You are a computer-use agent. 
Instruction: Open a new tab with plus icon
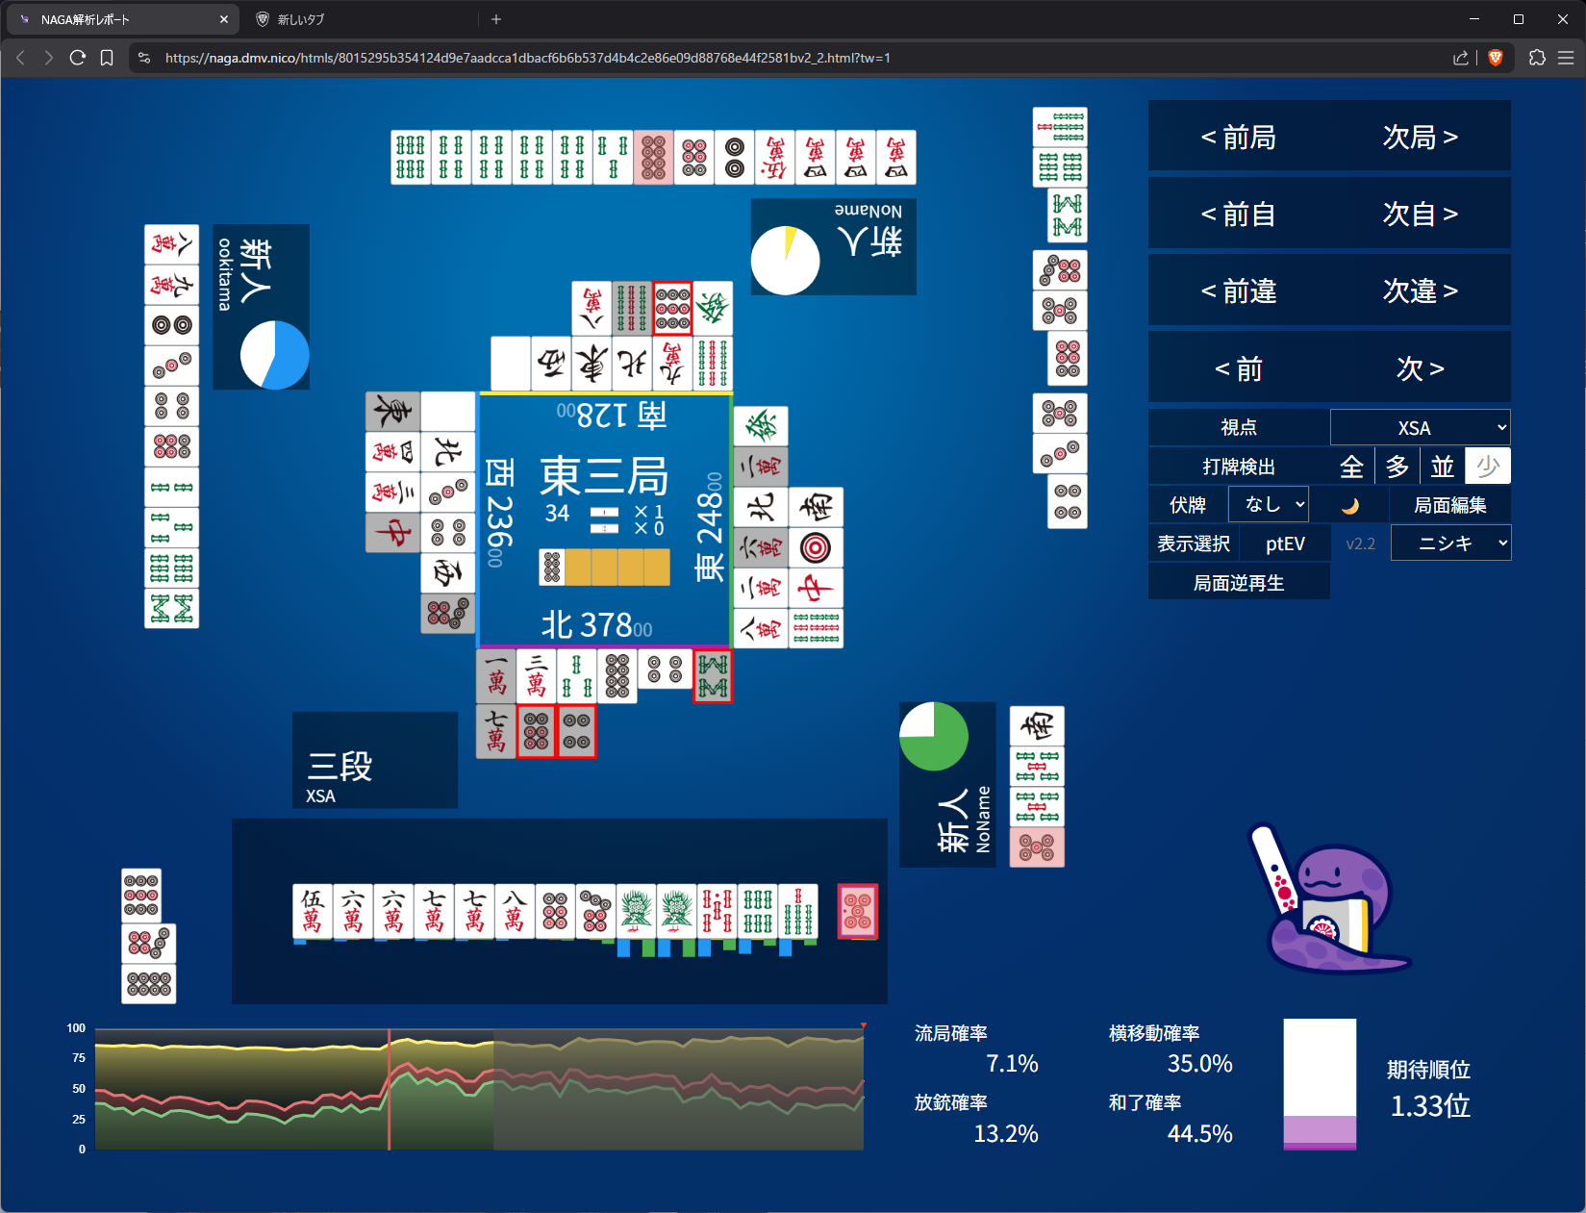click(496, 19)
